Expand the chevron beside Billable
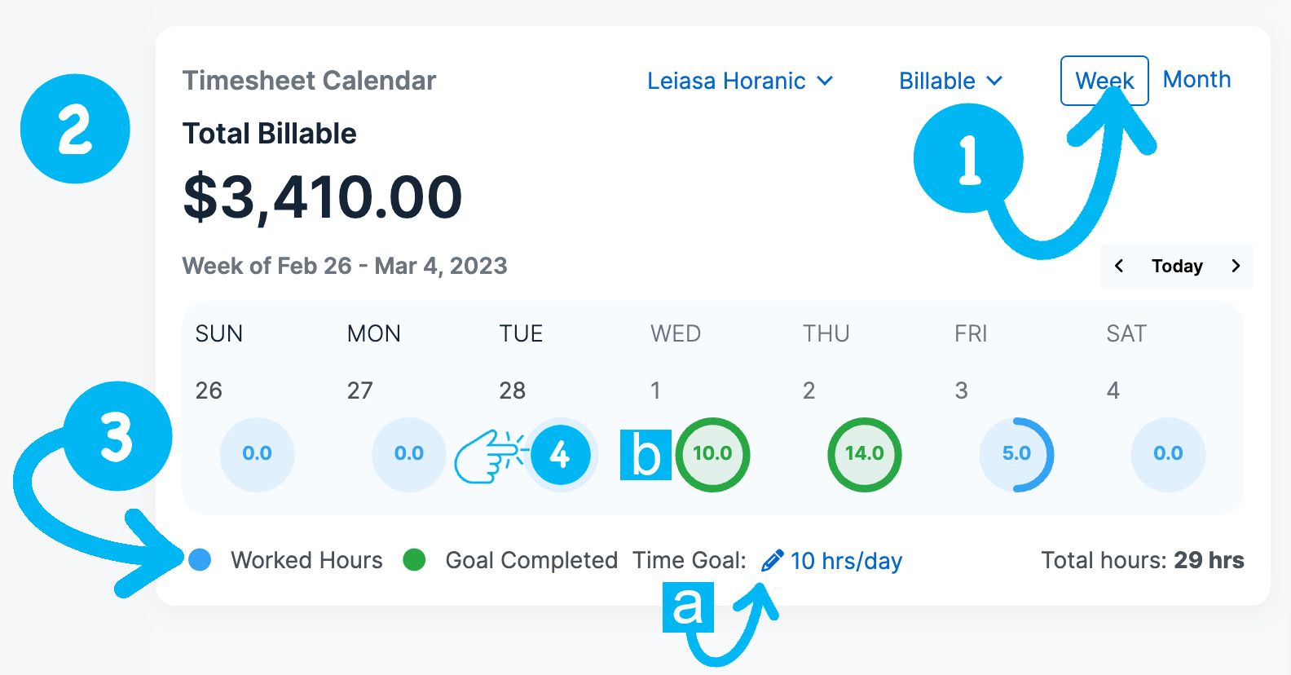 pyautogui.click(x=994, y=82)
